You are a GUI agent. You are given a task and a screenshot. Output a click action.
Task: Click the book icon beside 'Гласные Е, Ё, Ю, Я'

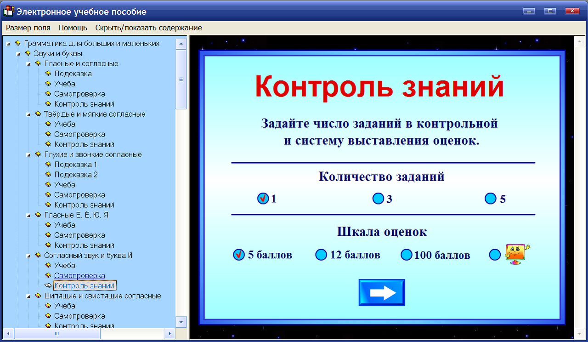pos(39,215)
